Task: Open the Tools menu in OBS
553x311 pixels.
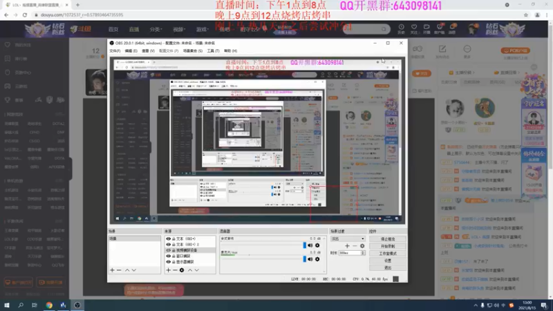Action: click(x=213, y=50)
